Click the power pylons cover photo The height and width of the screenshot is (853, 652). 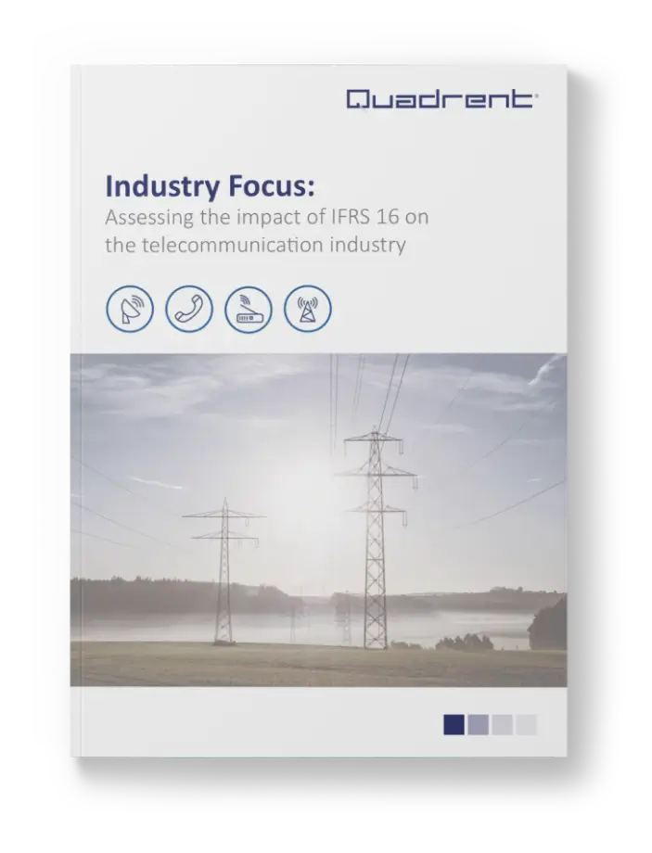point(318,519)
